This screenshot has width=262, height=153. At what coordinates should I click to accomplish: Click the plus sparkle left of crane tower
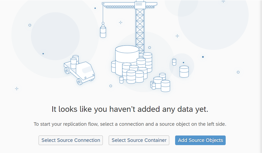121,22
